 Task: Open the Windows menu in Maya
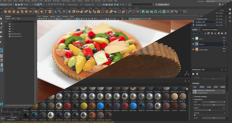click(35, 1)
